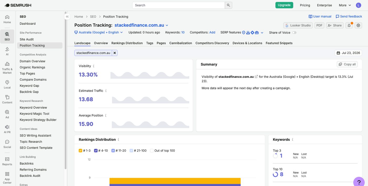
Task: Click SEO in the breadcrumb
Action: coord(93,17)
